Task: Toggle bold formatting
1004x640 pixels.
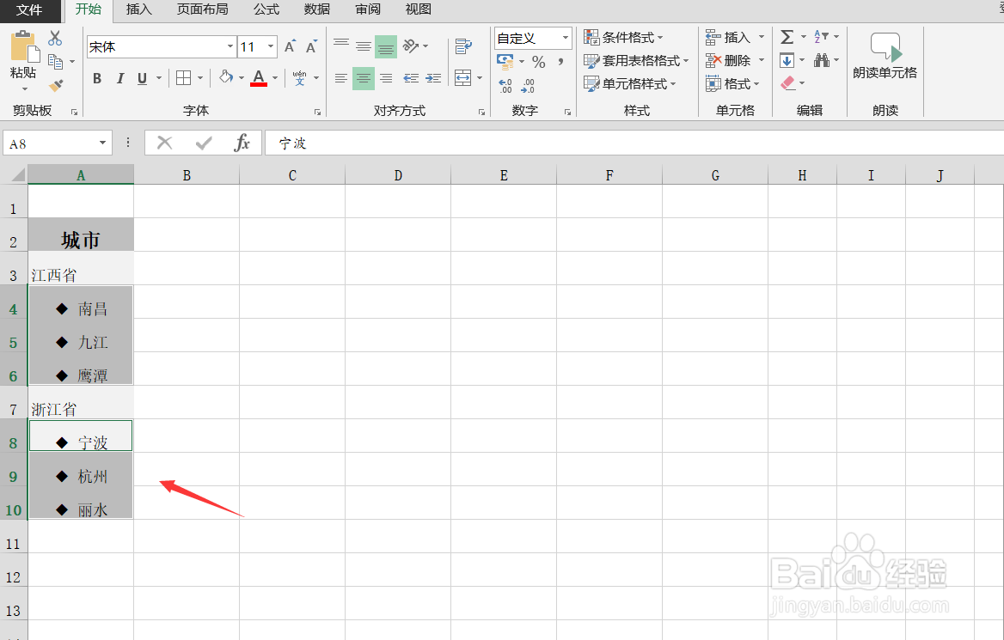Action: [x=97, y=78]
